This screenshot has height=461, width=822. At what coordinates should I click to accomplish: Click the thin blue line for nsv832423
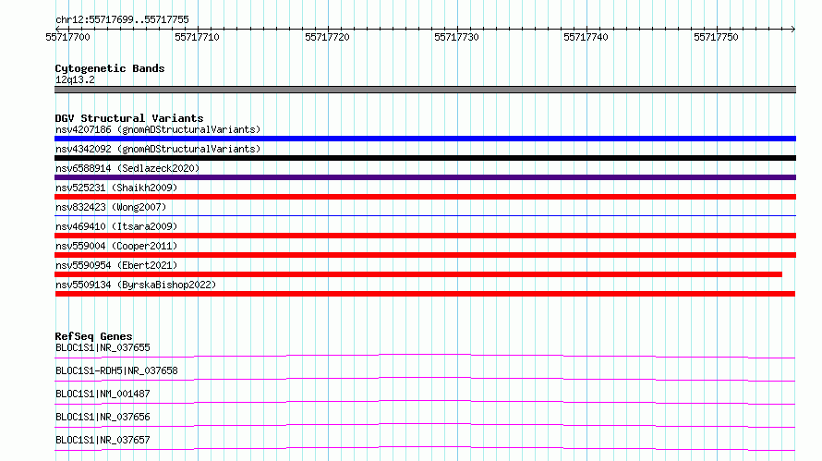[x=425, y=215]
